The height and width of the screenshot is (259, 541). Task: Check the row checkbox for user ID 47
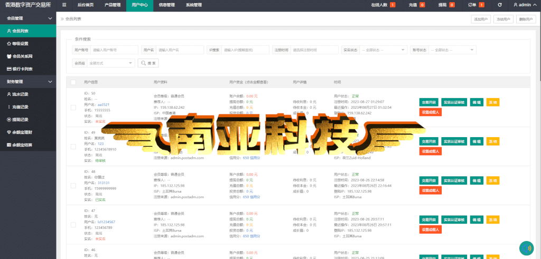tap(73, 225)
